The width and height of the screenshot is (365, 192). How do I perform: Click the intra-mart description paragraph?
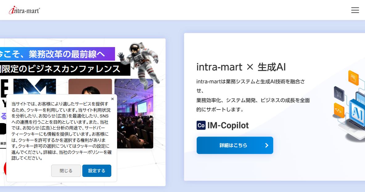[x=253, y=95]
